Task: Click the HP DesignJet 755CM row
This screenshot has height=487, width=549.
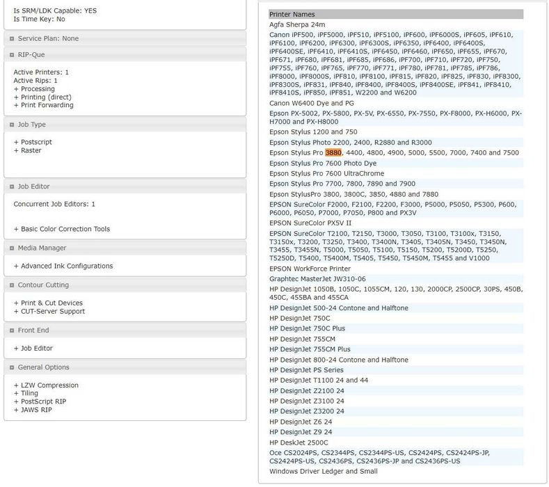Action: pyautogui.click(x=396, y=340)
